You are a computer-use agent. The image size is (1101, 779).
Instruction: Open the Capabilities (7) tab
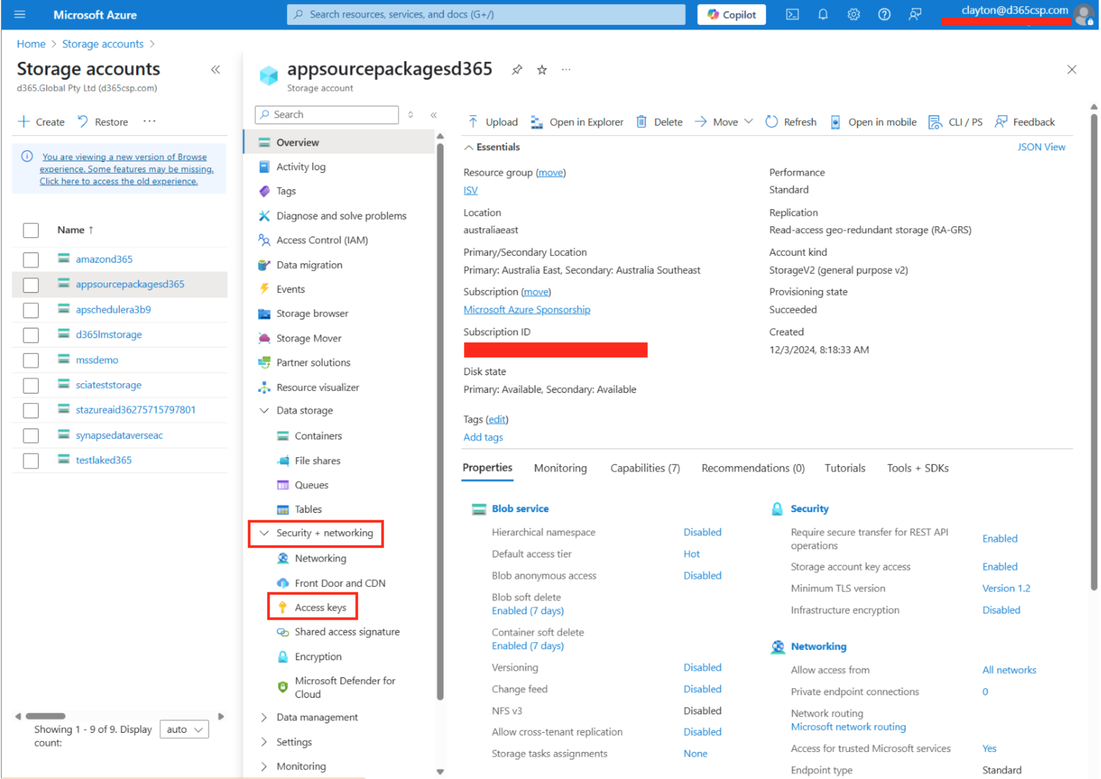(x=645, y=468)
